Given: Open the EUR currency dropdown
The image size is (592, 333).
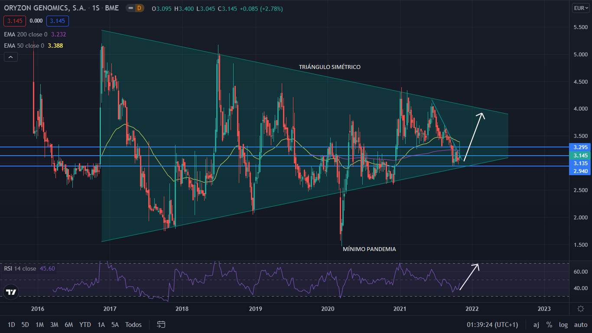Looking at the screenshot, I should (x=580, y=8).
